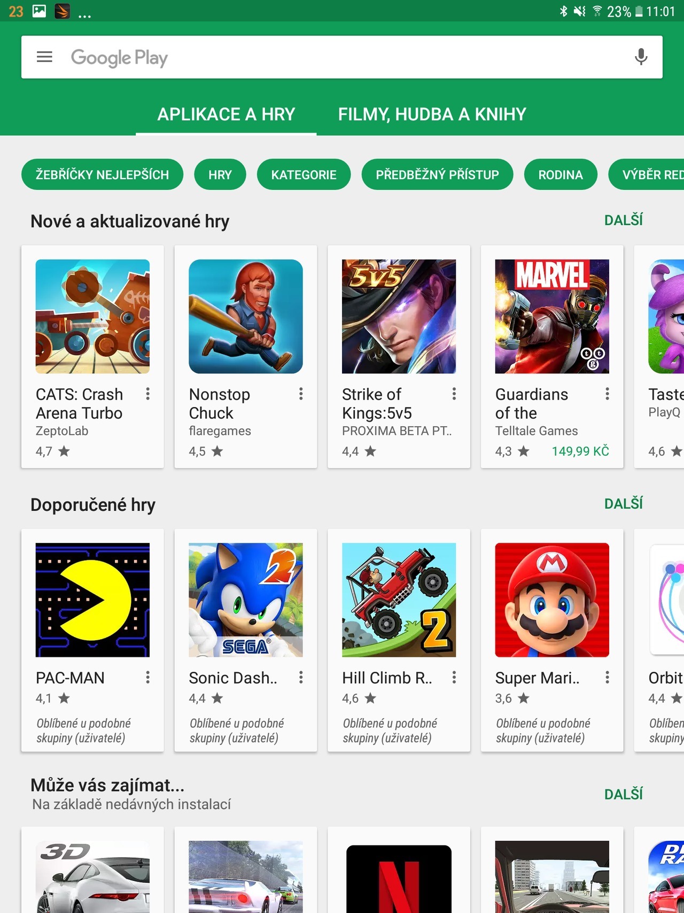Viewport: 684px width, 913px height.
Task: Open the Rodina family chip
Action: click(x=560, y=174)
